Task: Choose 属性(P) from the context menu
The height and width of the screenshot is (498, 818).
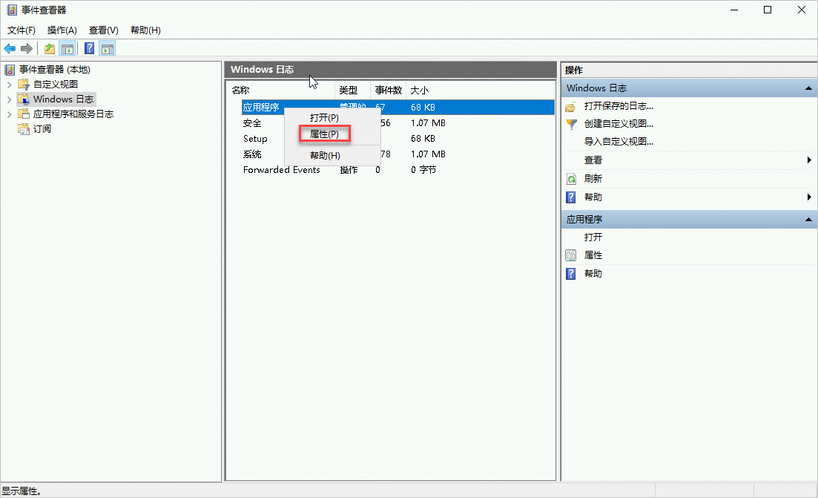Action: coord(324,134)
